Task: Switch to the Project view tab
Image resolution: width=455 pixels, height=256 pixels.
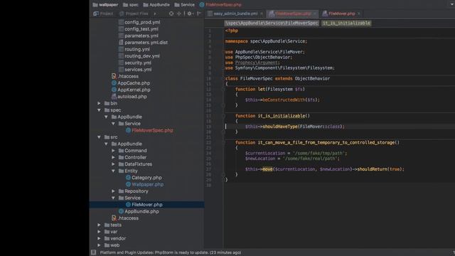Action: (103, 14)
